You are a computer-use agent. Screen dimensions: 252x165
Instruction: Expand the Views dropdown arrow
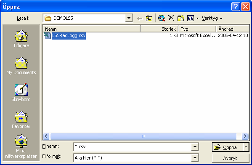[x=197, y=19]
